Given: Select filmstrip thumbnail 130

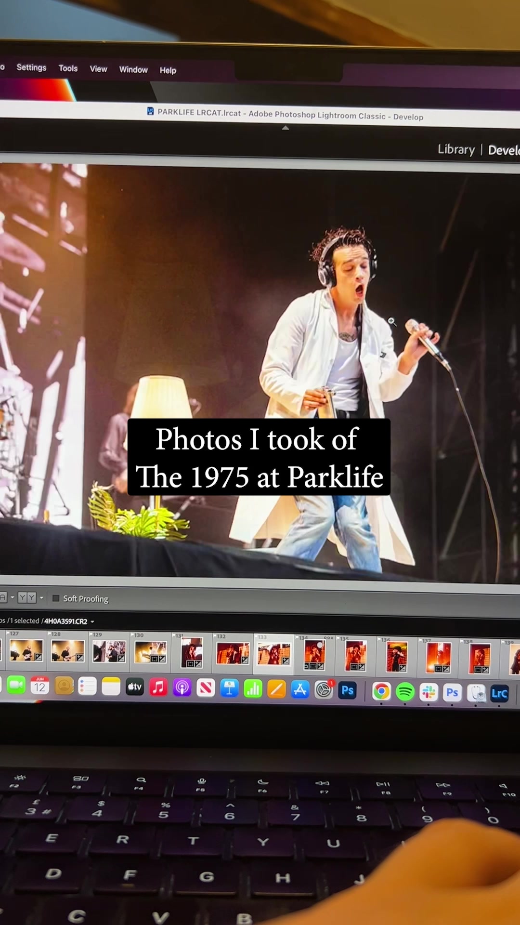Looking at the screenshot, I should coord(150,652).
